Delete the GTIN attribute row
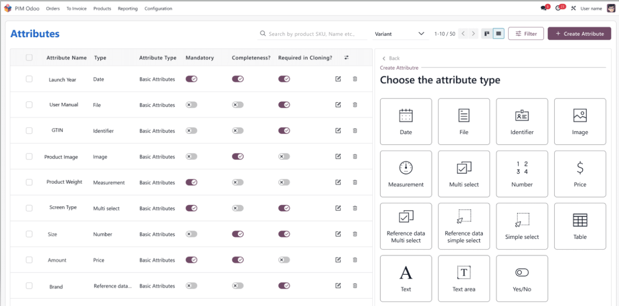This screenshot has width=619, height=306. (x=355, y=131)
